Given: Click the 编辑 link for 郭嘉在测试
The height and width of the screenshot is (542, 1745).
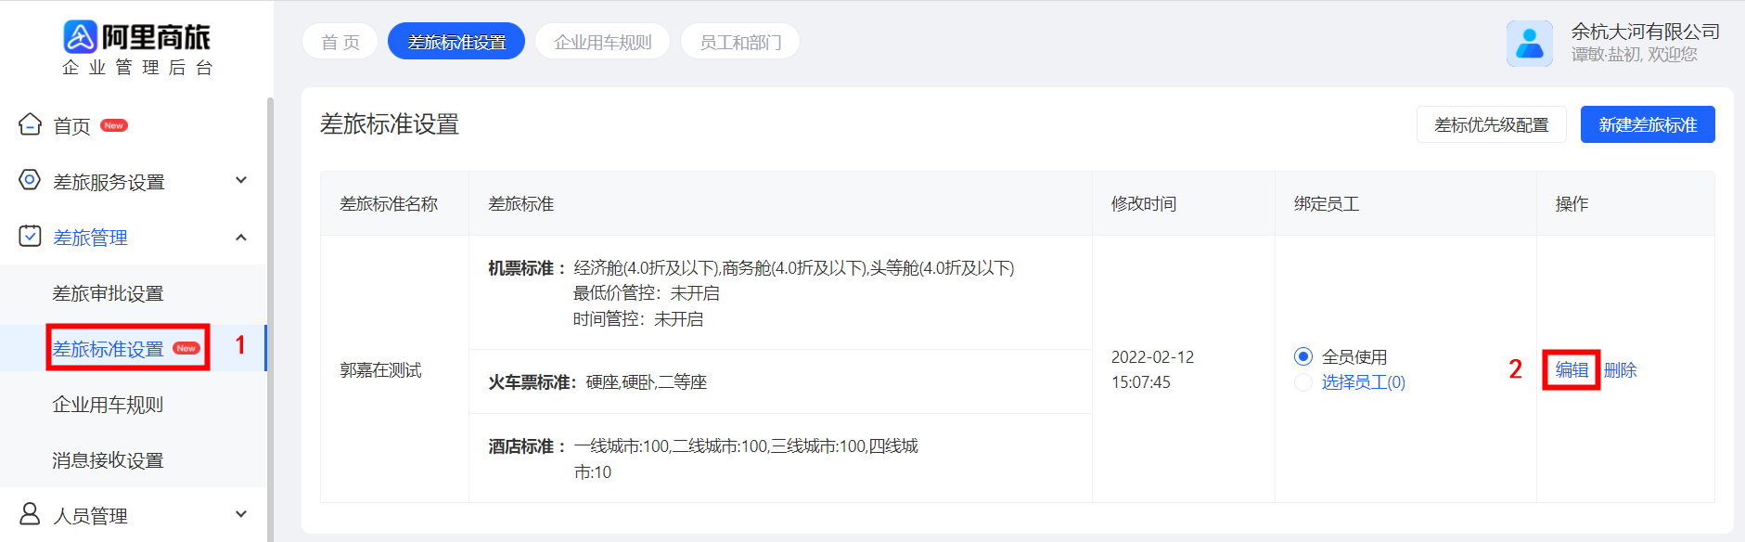Looking at the screenshot, I should [x=1572, y=370].
